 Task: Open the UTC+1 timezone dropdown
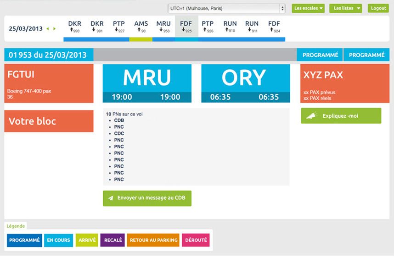pos(226,8)
